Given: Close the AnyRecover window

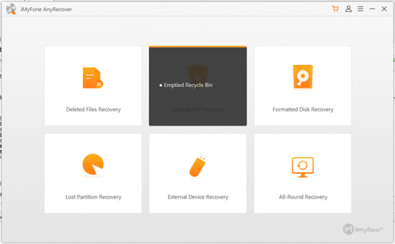Looking at the screenshot, I should pyautogui.click(x=384, y=9).
